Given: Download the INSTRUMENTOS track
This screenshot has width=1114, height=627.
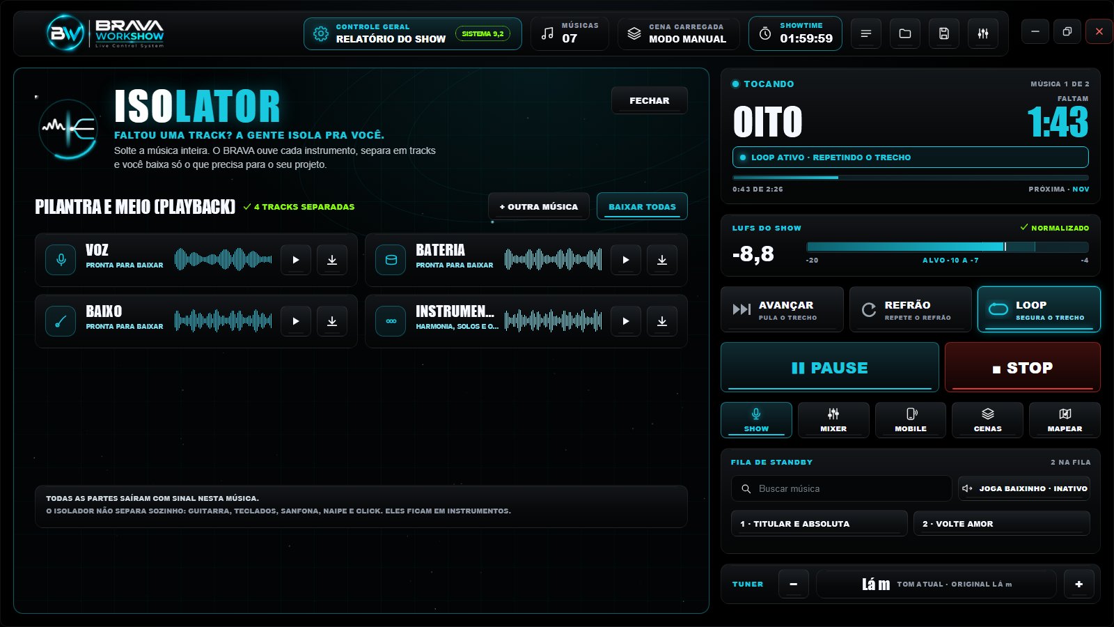Looking at the screenshot, I should 662,321.
